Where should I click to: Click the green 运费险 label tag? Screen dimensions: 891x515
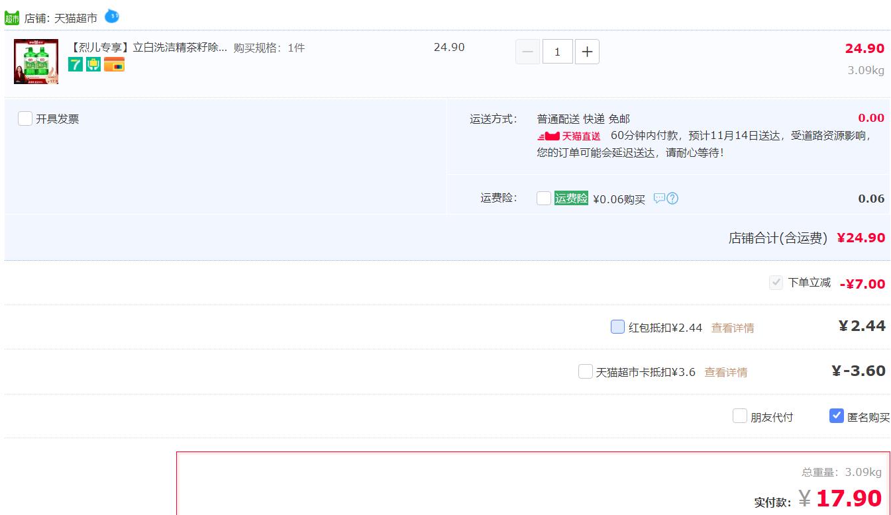pos(571,198)
